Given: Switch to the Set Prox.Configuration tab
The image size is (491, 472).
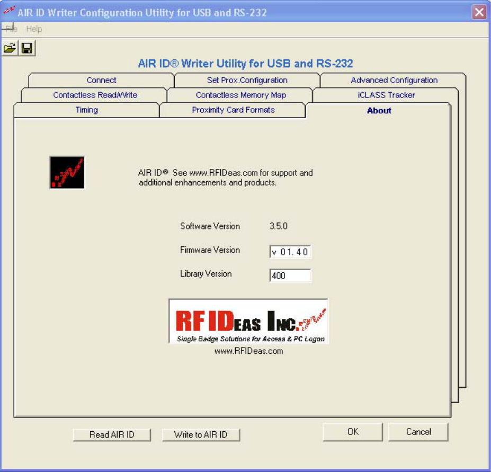Looking at the screenshot, I should pos(247,80).
